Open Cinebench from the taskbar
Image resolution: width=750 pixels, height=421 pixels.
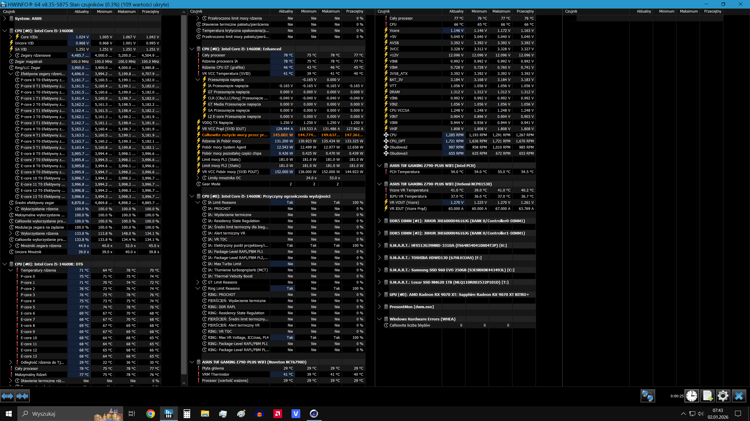tap(314, 414)
